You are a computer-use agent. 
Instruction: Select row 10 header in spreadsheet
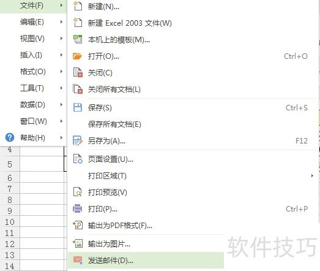pos(10,222)
